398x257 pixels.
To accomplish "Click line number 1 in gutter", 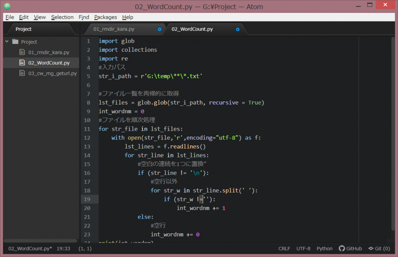I will [88, 41].
